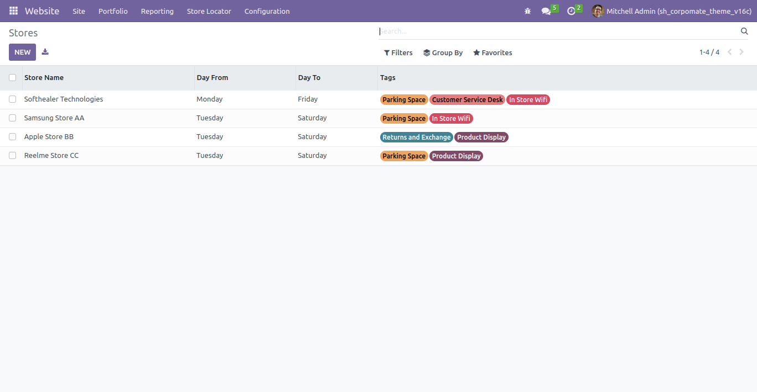
Task: Sort by Day To column header
Action: 337,78
